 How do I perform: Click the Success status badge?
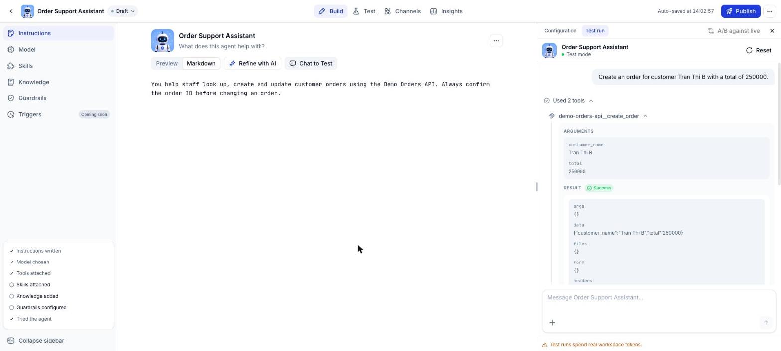tap(599, 188)
